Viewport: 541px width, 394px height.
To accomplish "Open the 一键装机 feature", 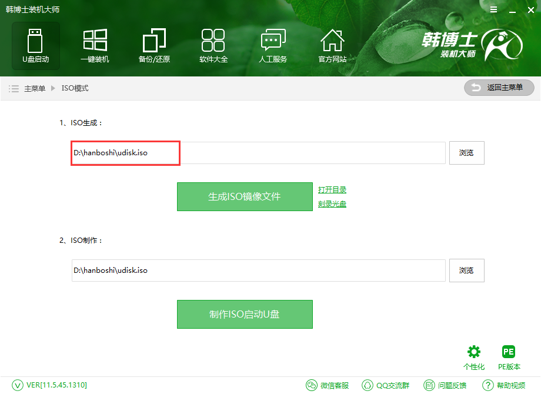I will [x=95, y=45].
